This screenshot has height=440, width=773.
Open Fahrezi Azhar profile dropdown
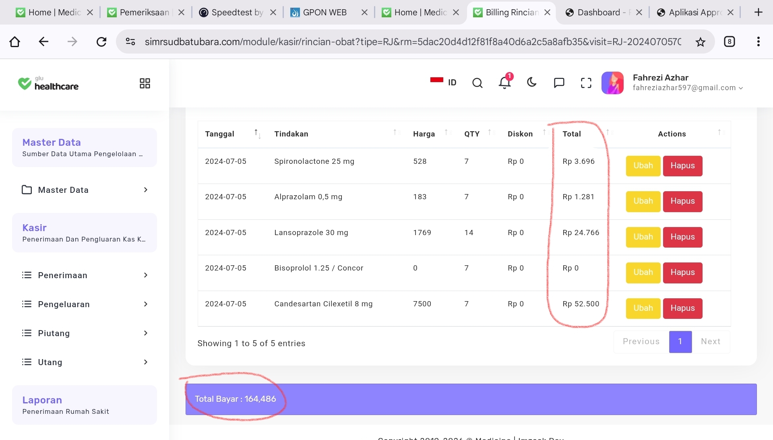click(688, 83)
